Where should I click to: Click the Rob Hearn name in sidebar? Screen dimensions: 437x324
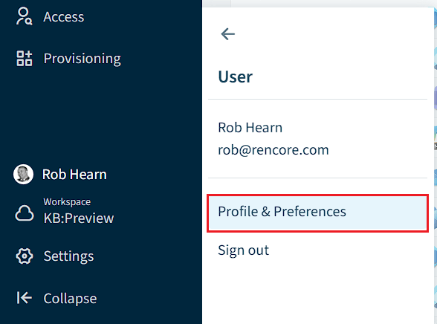(74, 175)
